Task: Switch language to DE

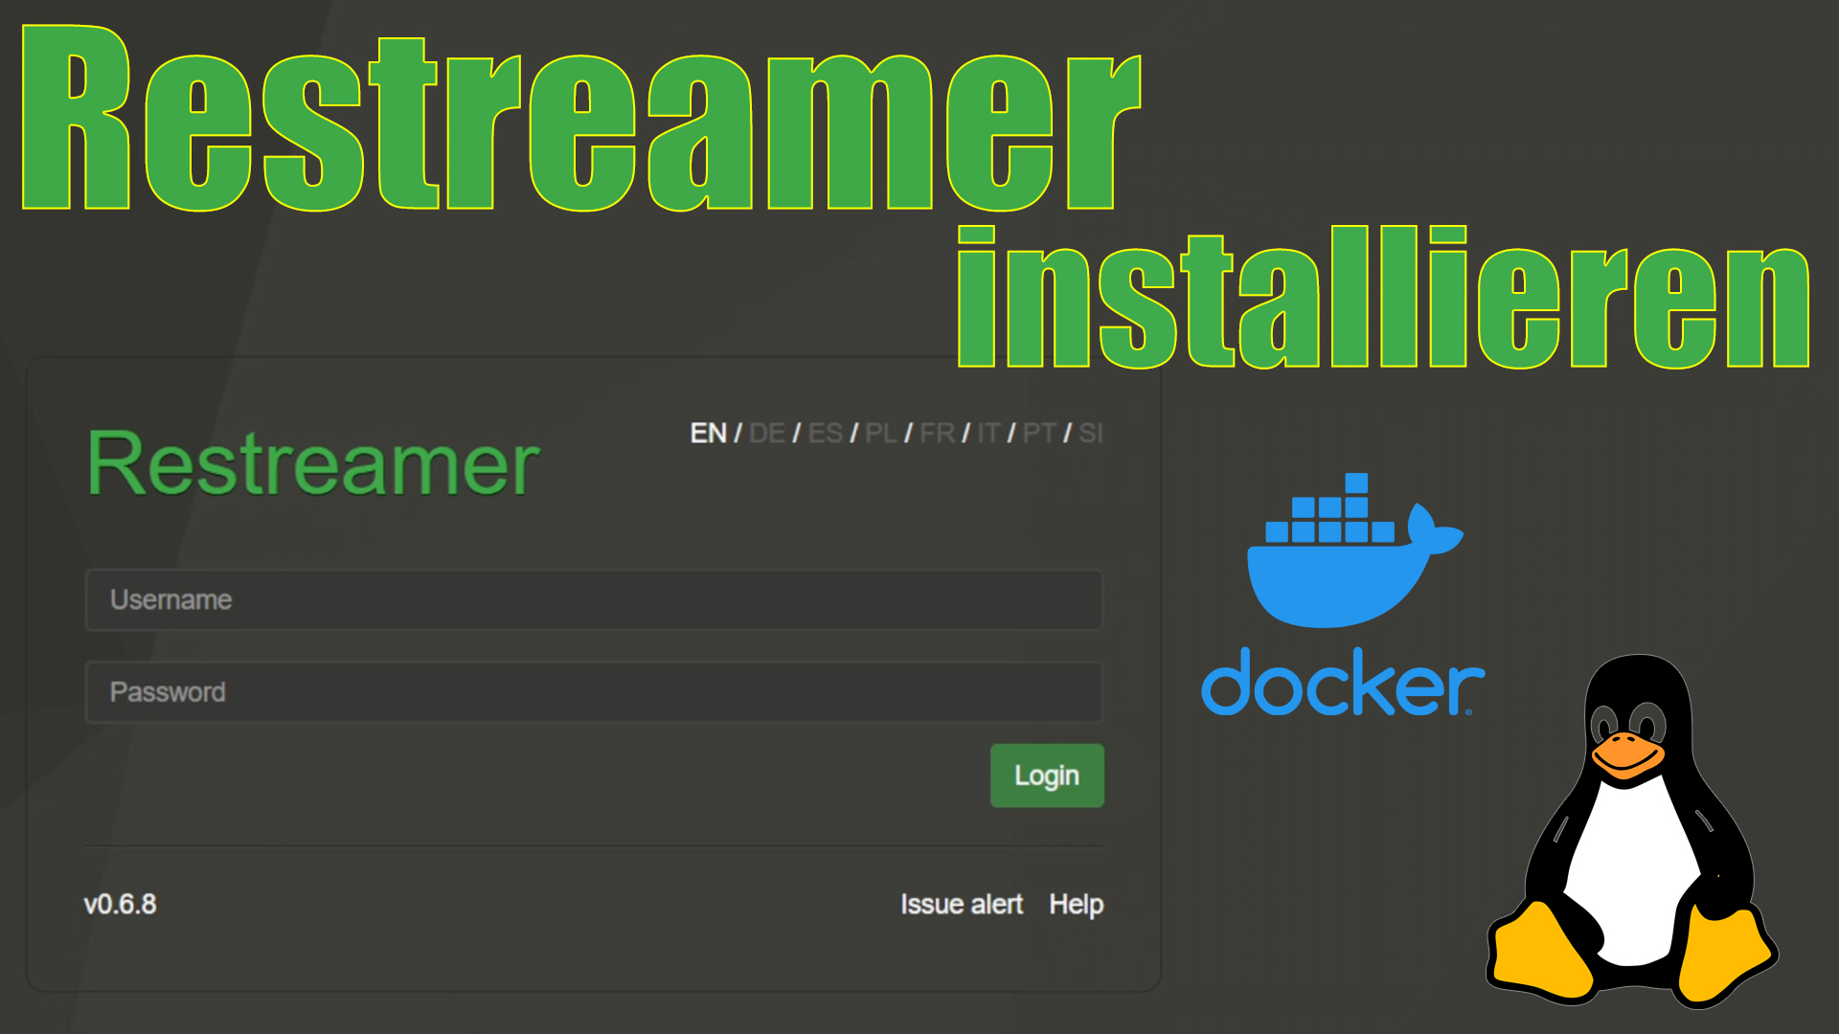Action: click(x=767, y=434)
